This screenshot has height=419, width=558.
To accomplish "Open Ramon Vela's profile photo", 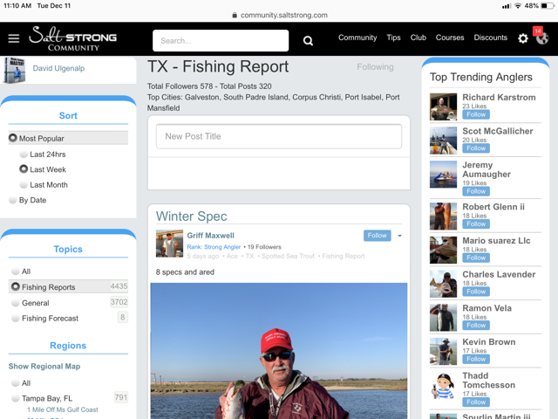I will click(443, 318).
